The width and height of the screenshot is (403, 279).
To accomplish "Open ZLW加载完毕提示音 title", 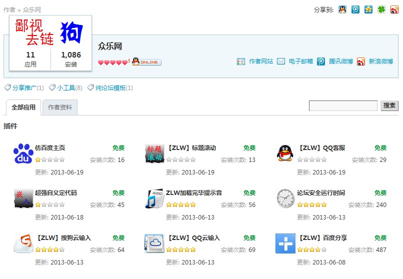I will pyautogui.click(x=194, y=193).
